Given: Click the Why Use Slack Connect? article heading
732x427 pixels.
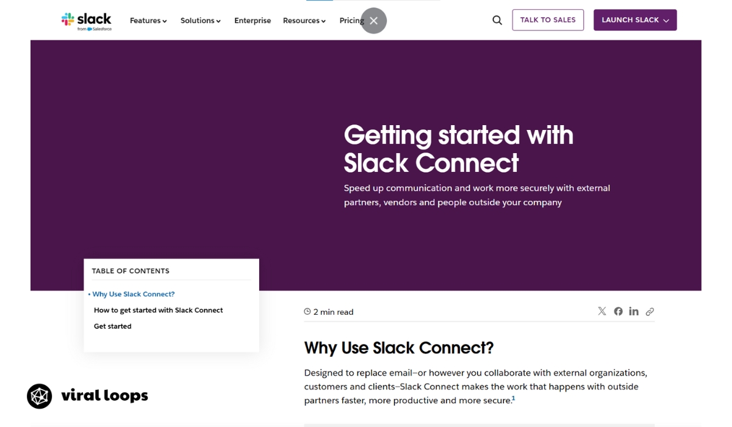Looking at the screenshot, I should [399, 348].
